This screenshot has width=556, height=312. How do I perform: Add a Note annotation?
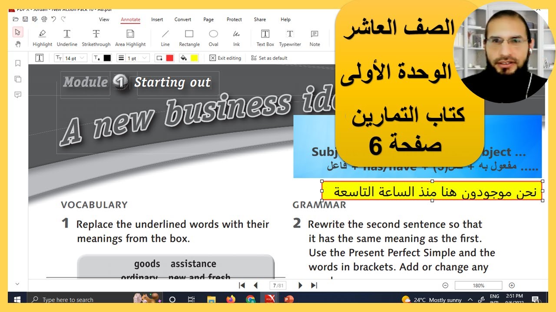click(x=314, y=38)
